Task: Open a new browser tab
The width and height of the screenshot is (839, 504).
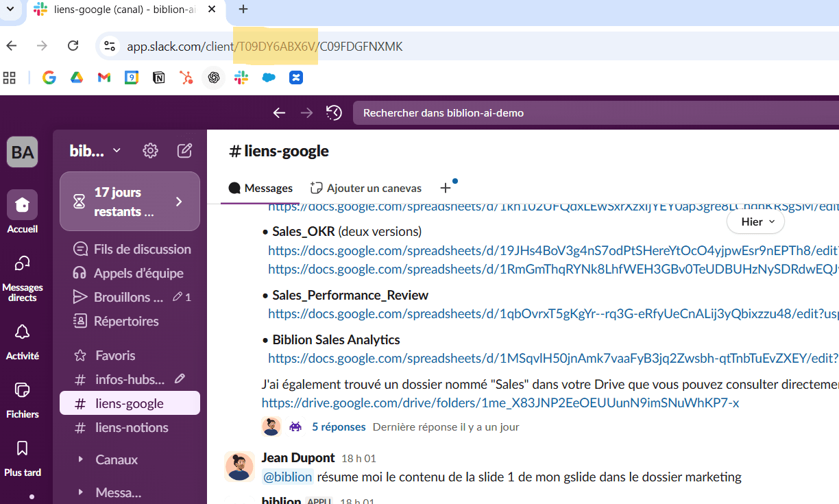Action: (x=243, y=10)
